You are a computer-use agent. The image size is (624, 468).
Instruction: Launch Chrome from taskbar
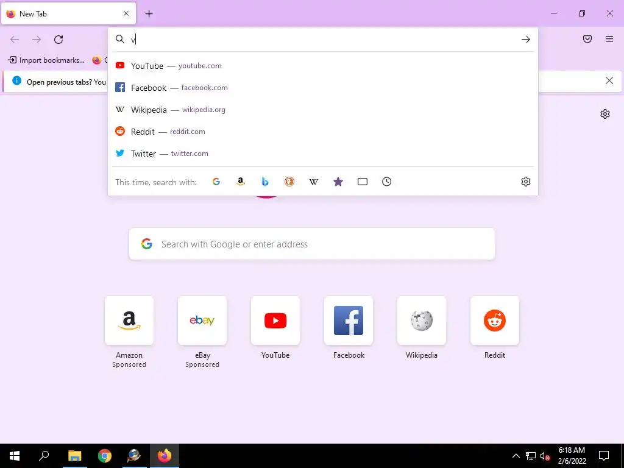tap(105, 456)
